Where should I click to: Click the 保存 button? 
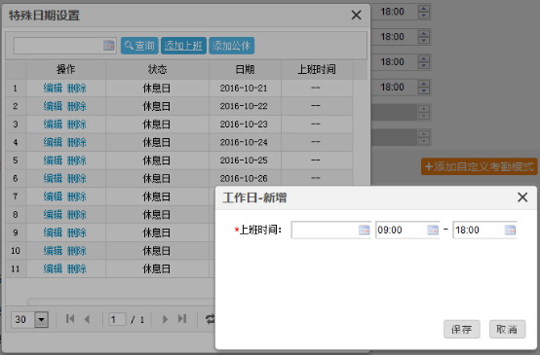click(x=461, y=329)
